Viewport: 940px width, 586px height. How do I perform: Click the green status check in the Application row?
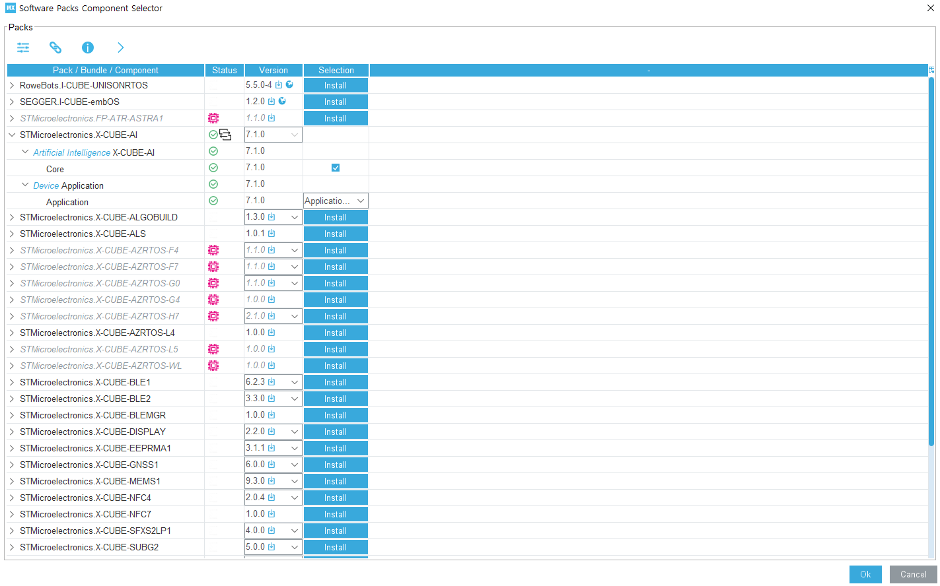(213, 201)
